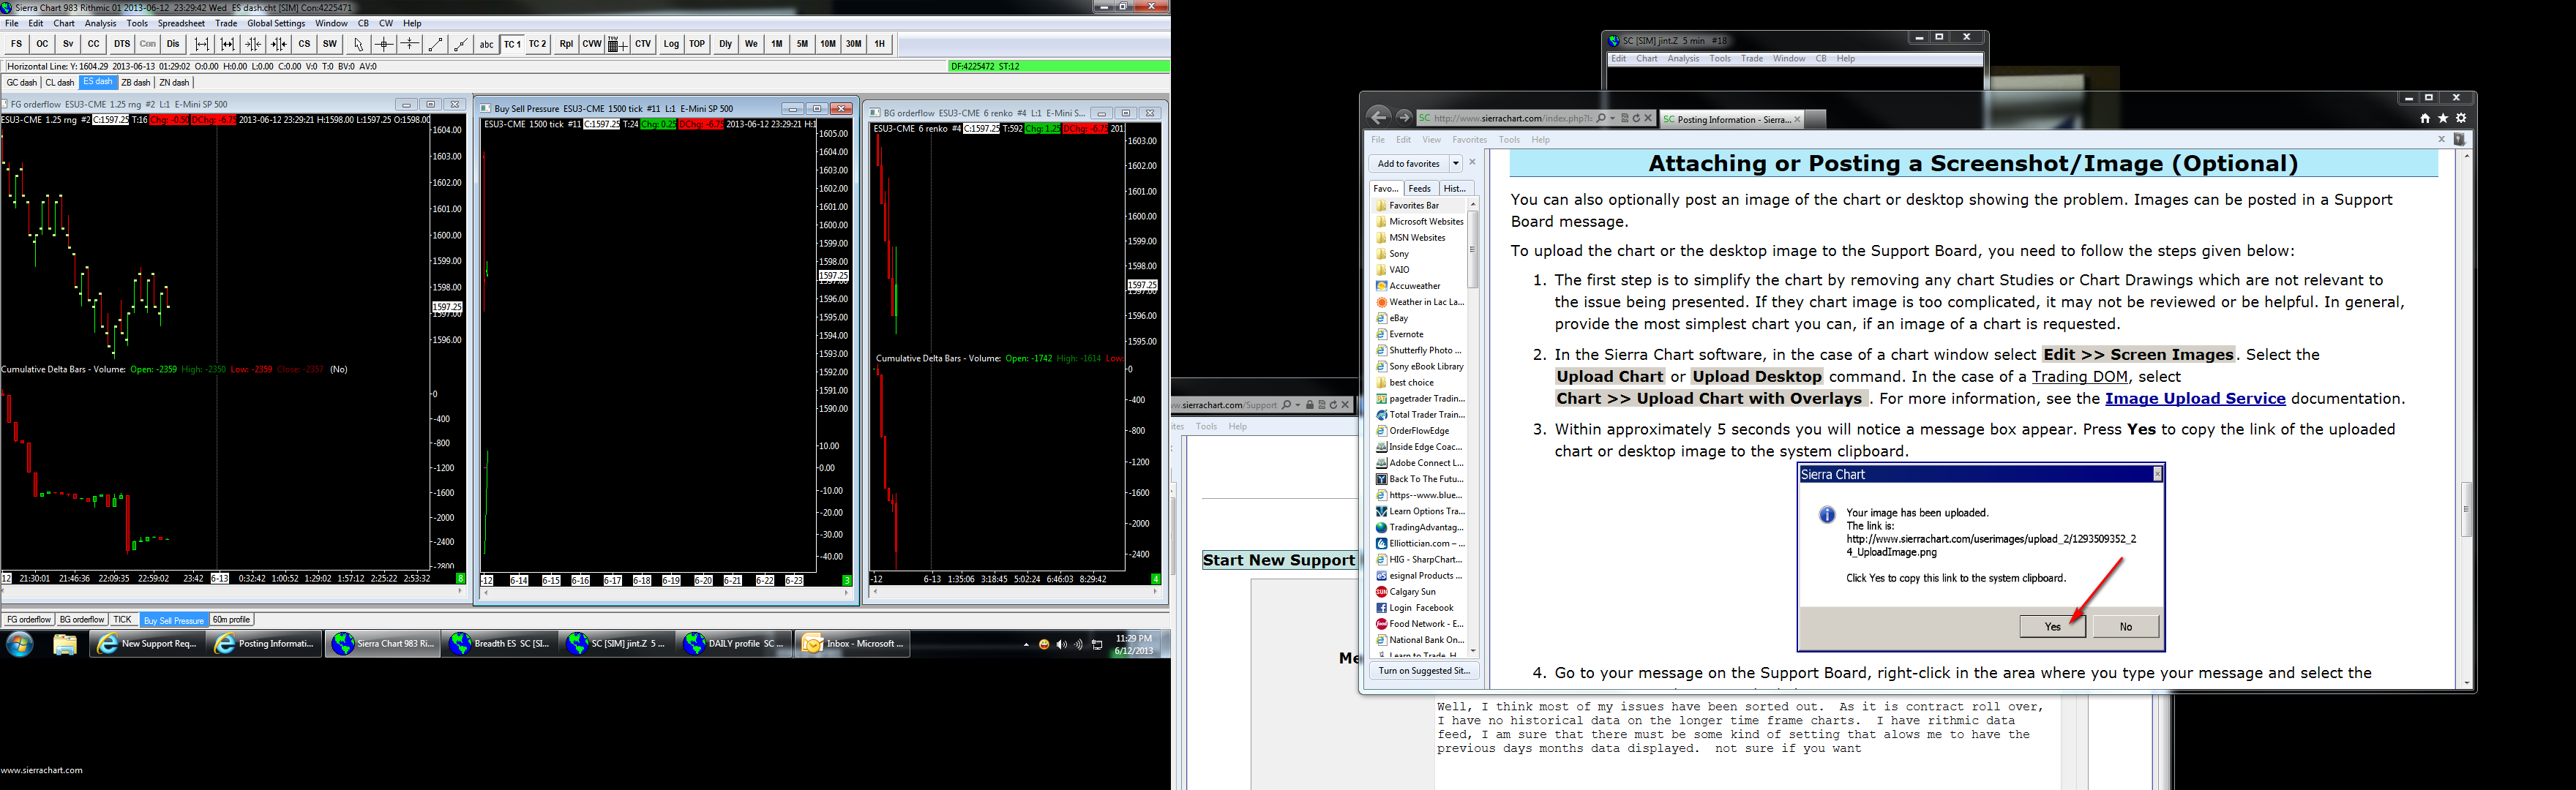Click the chart values window grid icon
The height and width of the screenshot is (790, 2576).
[x=617, y=44]
